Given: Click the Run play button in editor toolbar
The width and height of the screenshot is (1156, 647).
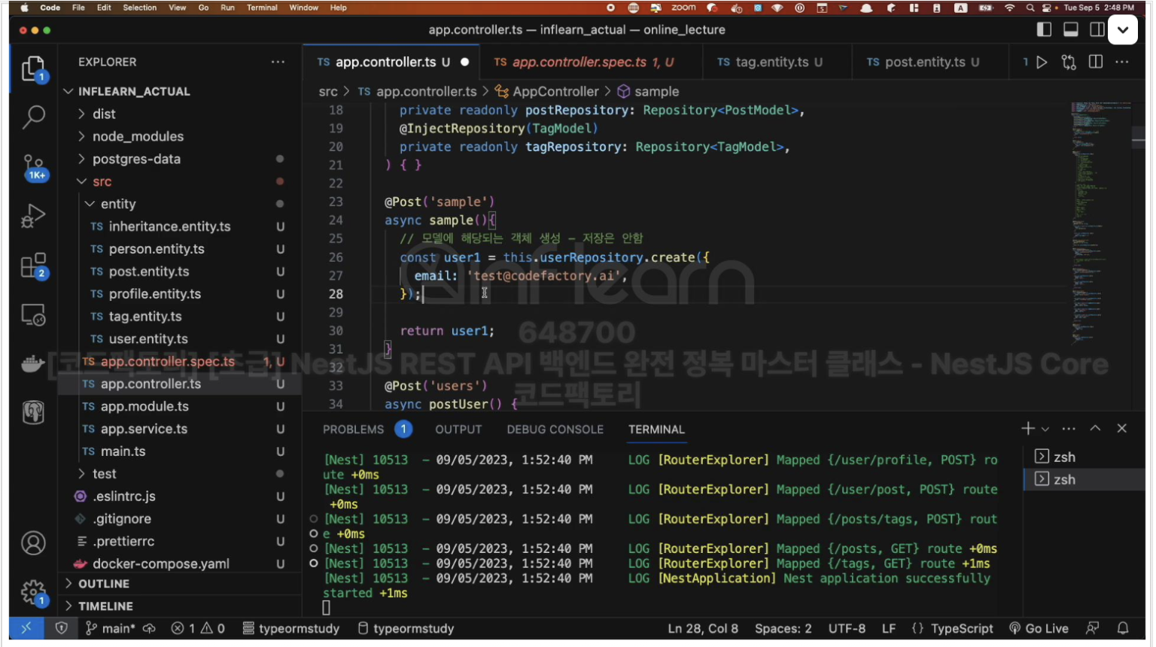Looking at the screenshot, I should [1042, 62].
